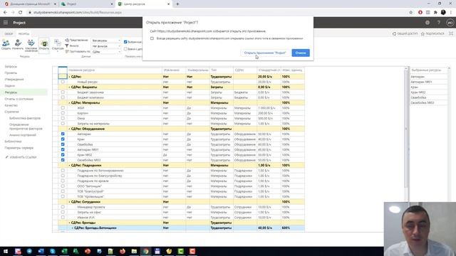The image size is (456, 256).
Task: Click the Изменить resource ribbon icon
Action: [18, 45]
